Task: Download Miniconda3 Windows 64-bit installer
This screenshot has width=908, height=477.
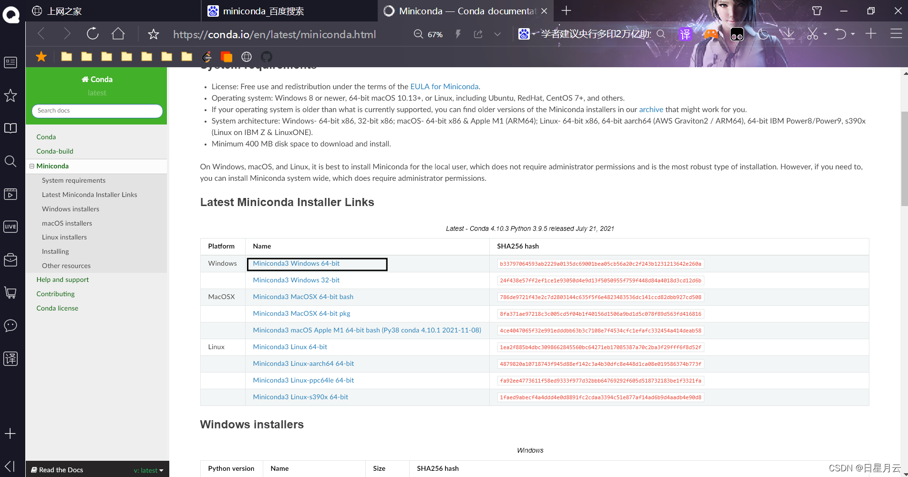Action: (296, 263)
